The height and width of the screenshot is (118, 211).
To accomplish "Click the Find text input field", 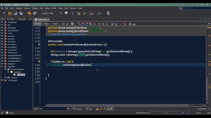I will 52,109.
